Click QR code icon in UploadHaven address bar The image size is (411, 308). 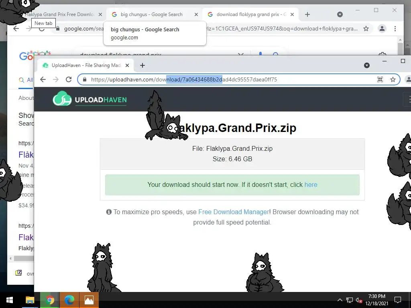(380, 79)
